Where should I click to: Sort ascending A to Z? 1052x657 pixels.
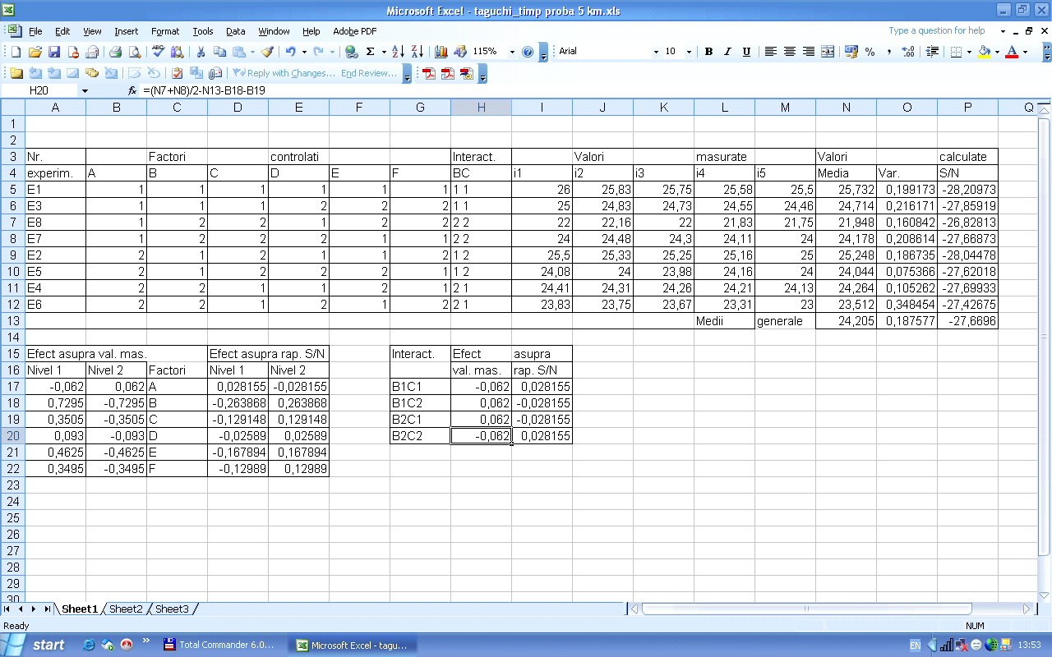pos(398,52)
